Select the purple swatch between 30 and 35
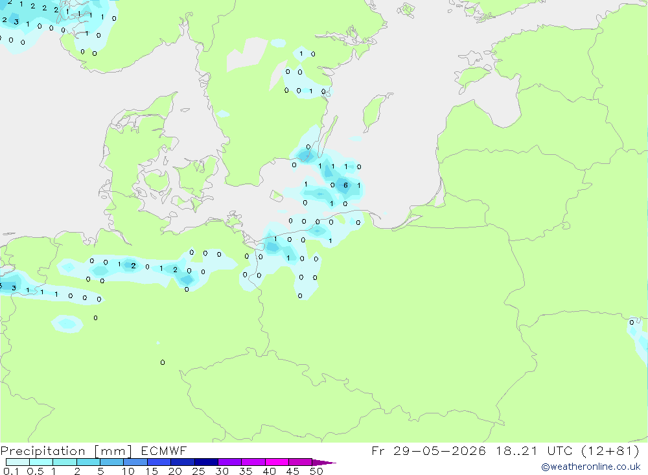The height and width of the screenshot is (475, 648). (x=230, y=462)
